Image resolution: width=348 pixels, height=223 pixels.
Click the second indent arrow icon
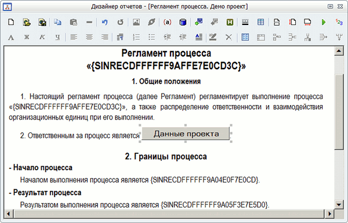point(183,37)
